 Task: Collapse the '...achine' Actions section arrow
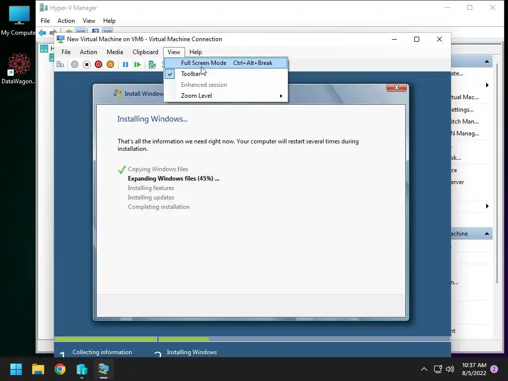[x=487, y=234]
